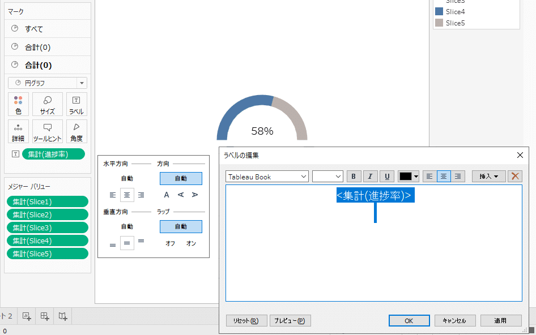Confirm label with OK button
The height and width of the screenshot is (335, 536).
[409, 321]
